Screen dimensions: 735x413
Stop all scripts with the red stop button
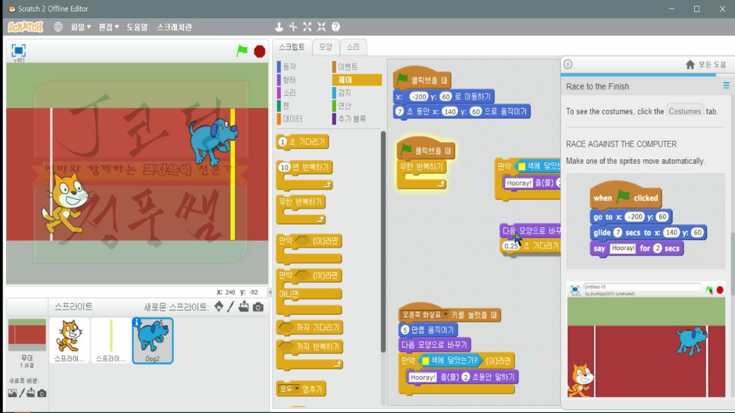[260, 51]
